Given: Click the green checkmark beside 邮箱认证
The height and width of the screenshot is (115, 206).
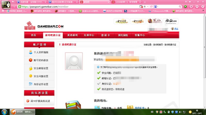Looking at the screenshot, I should tap(99, 78).
